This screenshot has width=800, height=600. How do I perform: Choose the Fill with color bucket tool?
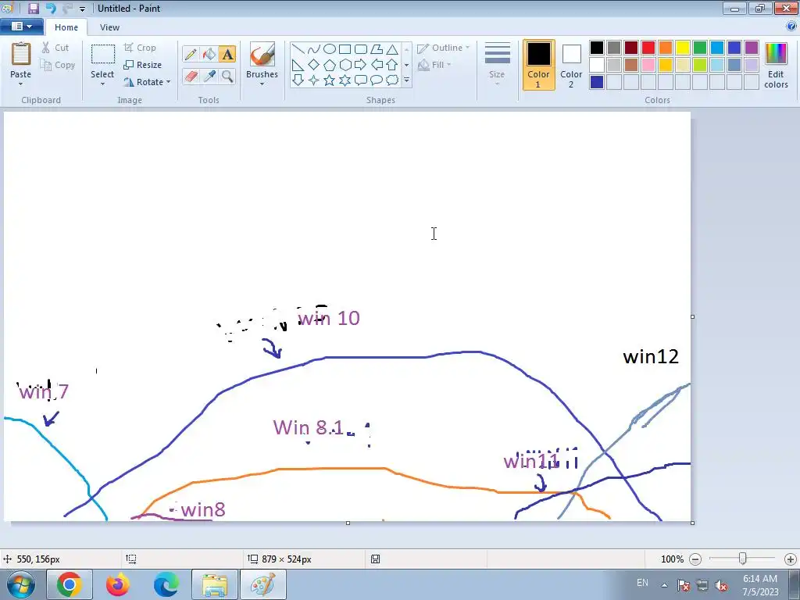click(x=209, y=54)
